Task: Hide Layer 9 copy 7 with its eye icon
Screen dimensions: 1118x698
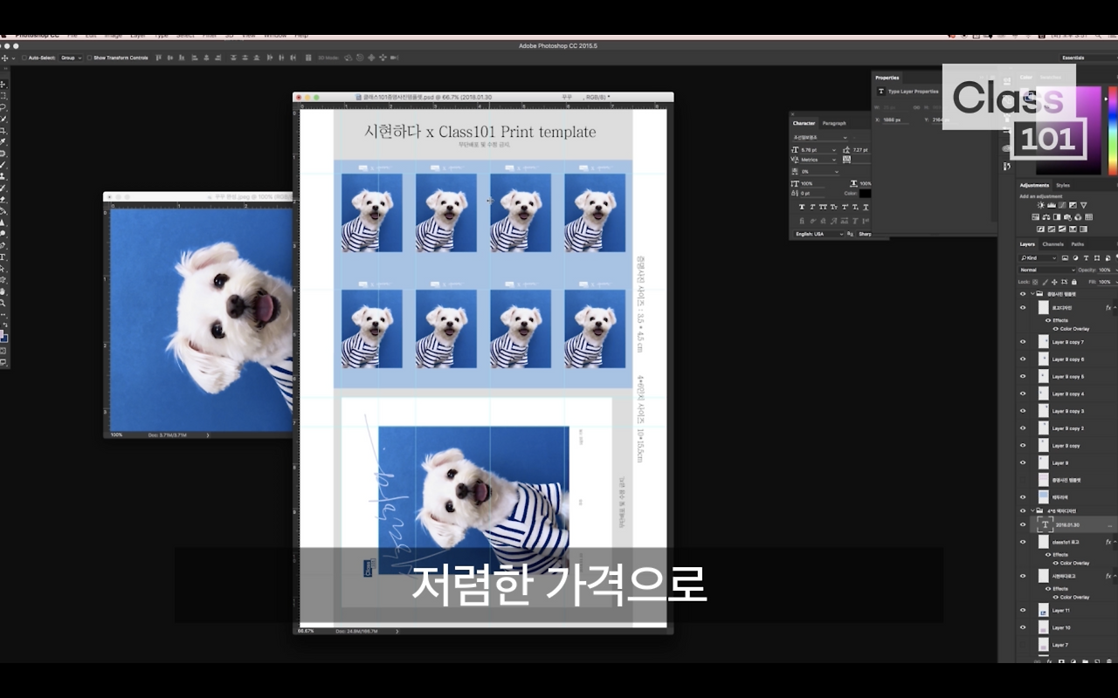Action: click(1024, 341)
